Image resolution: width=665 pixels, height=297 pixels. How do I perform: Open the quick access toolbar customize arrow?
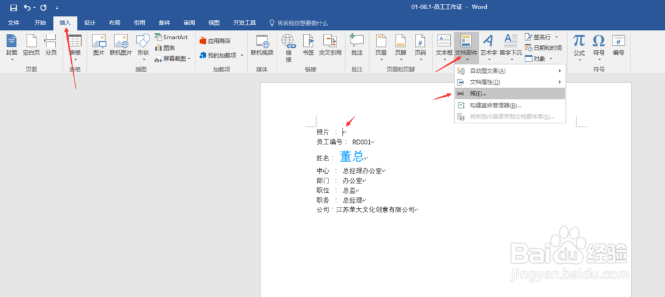coord(57,7)
